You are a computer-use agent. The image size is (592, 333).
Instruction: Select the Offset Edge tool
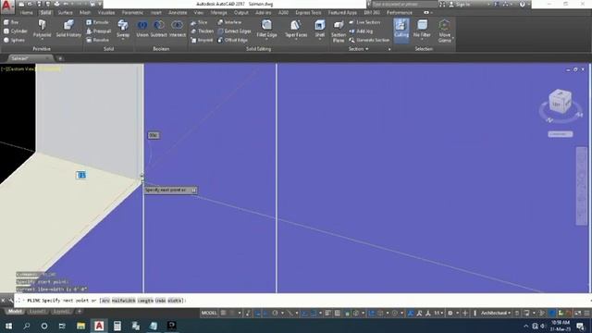click(232, 40)
